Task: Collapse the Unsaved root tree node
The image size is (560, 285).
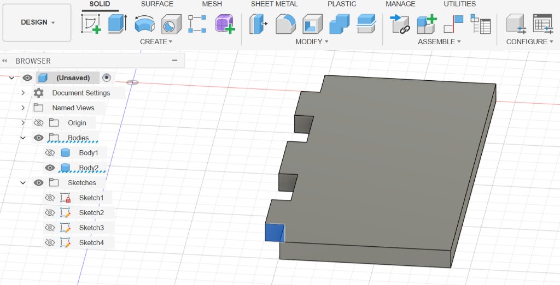Action: [12, 78]
